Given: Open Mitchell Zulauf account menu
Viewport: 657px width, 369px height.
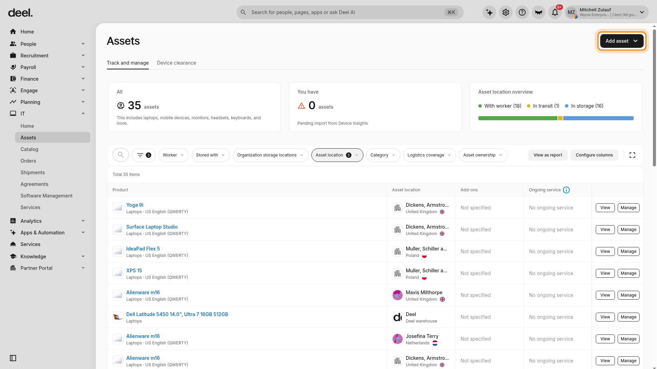Looking at the screenshot, I should (606, 13).
